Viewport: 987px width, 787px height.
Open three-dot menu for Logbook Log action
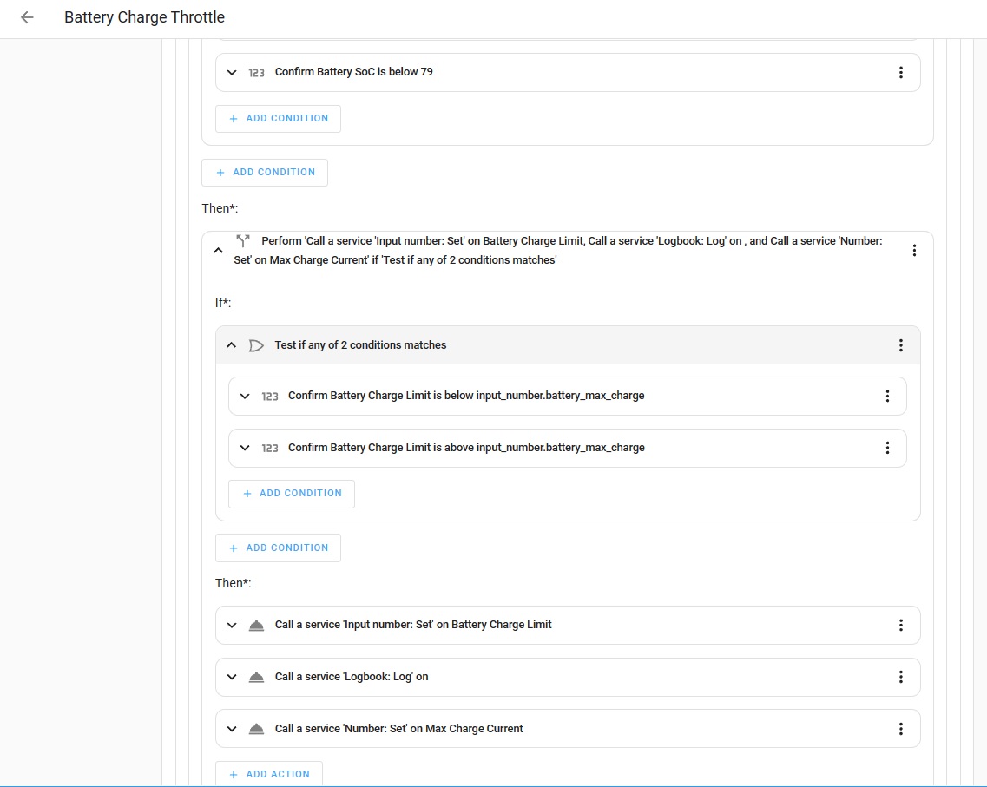[x=900, y=677]
